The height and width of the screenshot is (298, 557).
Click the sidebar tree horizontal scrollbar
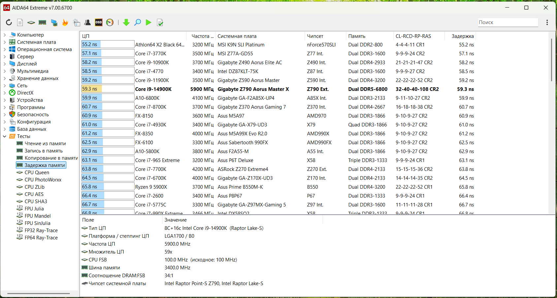pyautogui.click(x=39, y=293)
